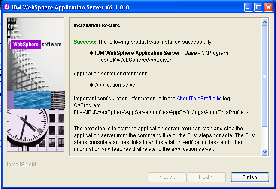Click the AppSrv01/logs/AboutThisProfile.txt path text
The height and width of the screenshot is (189, 276).
pyautogui.click(x=162, y=112)
